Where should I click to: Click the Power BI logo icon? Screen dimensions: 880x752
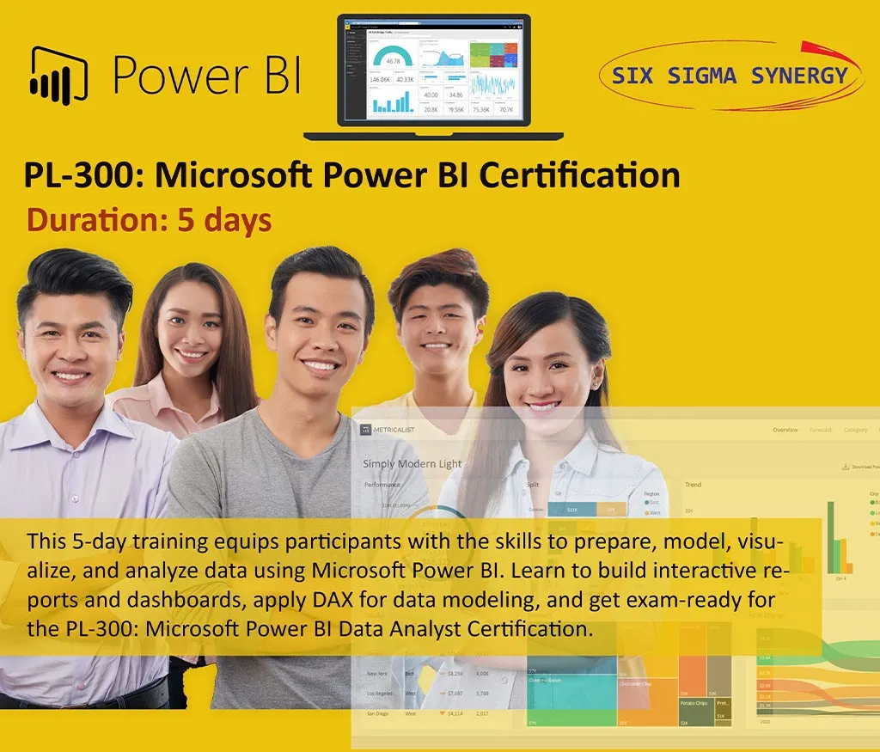tap(60, 76)
